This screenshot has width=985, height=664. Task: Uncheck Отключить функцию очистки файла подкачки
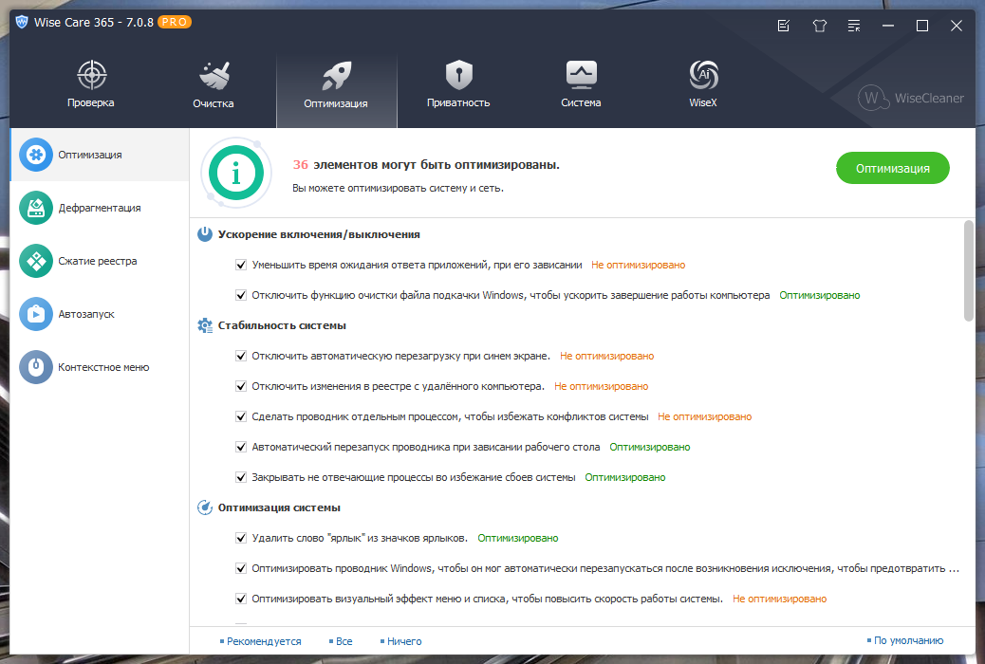click(x=241, y=295)
